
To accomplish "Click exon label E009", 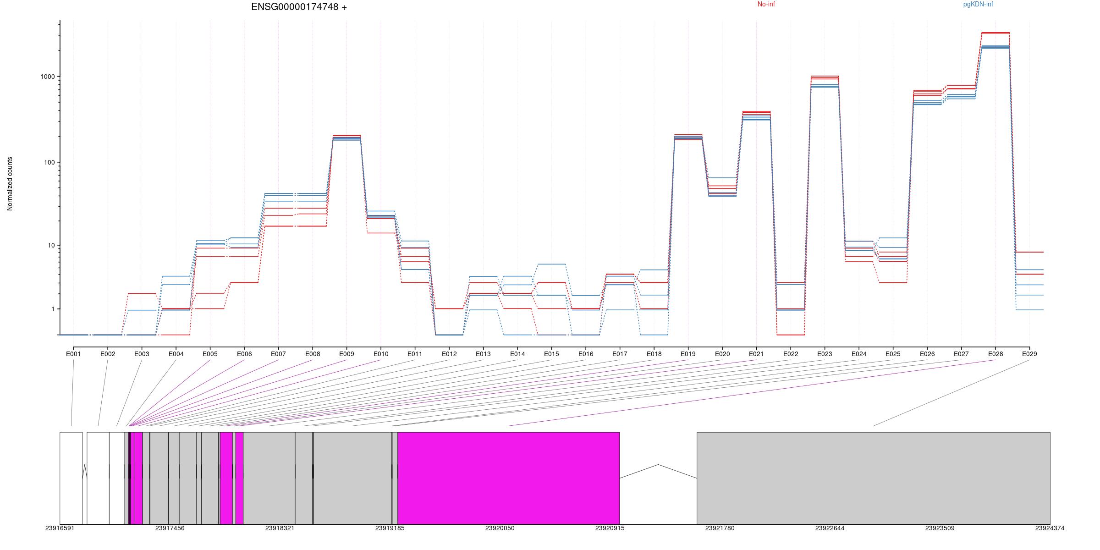I will tap(346, 354).
